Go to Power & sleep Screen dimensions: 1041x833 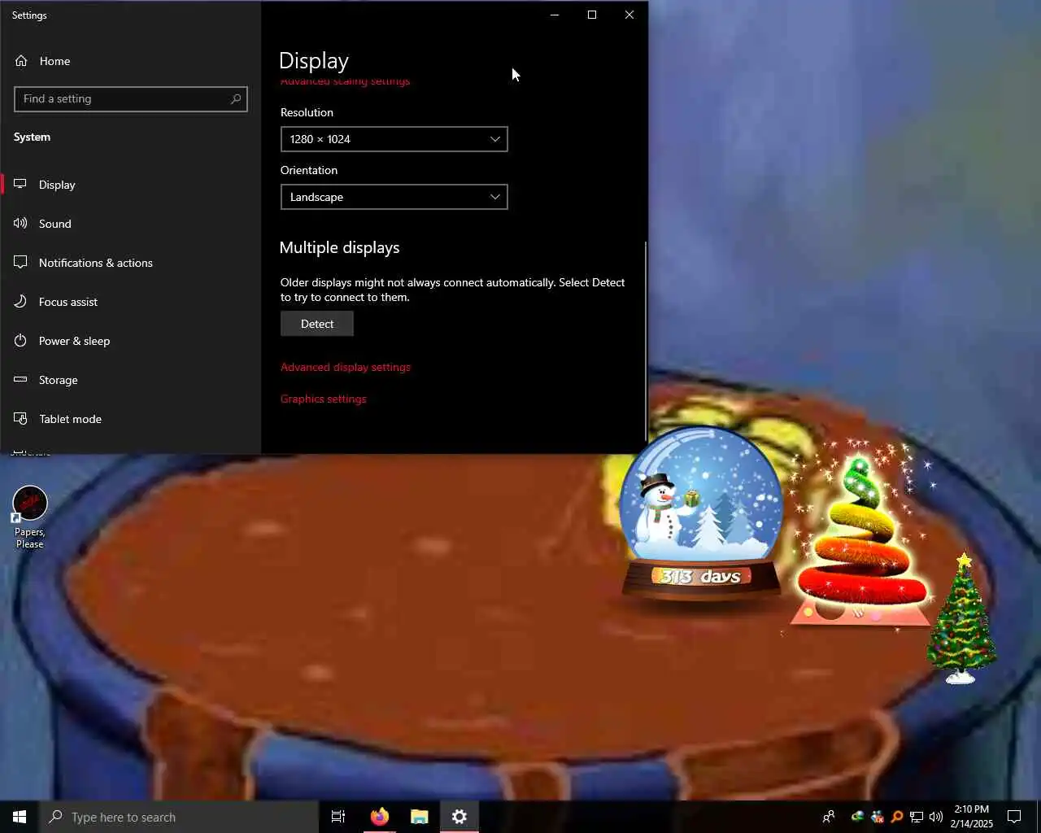coord(74,341)
